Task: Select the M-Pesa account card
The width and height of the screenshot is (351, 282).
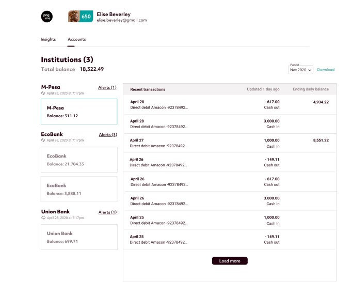Action: pos(79,112)
